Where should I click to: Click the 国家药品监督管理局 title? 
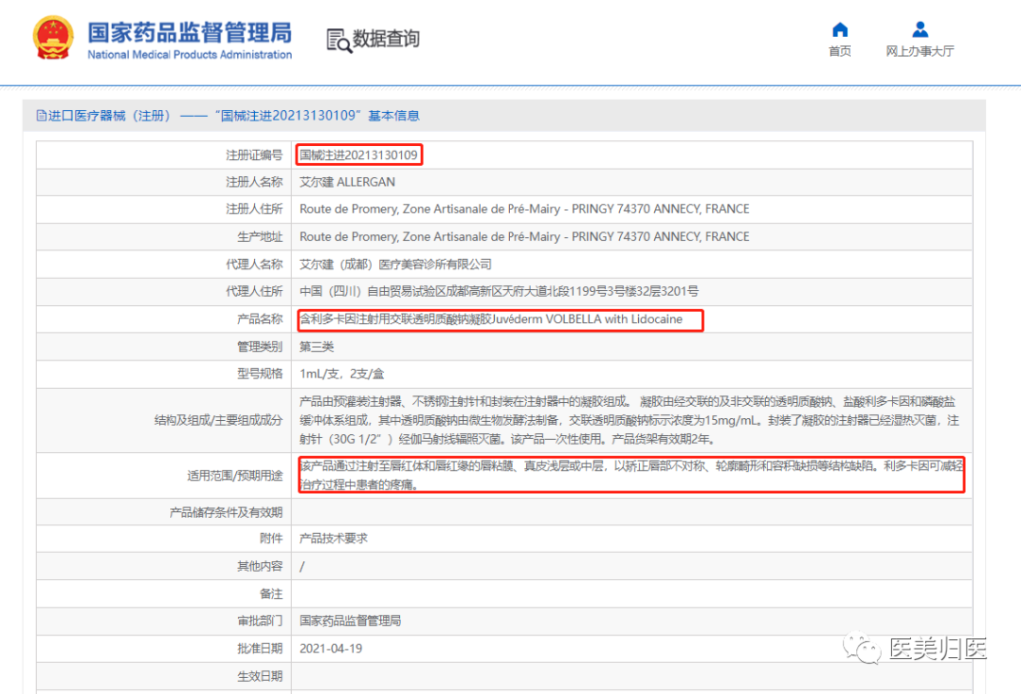[x=189, y=32]
